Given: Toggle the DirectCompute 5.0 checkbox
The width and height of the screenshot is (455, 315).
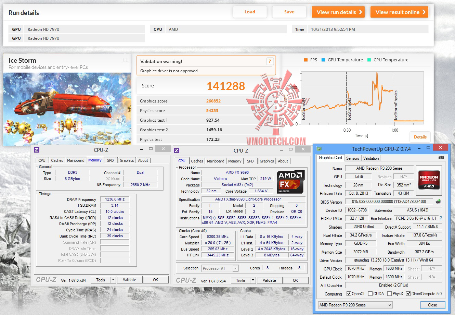Looking at the screenshot, I should click(408, 294).
